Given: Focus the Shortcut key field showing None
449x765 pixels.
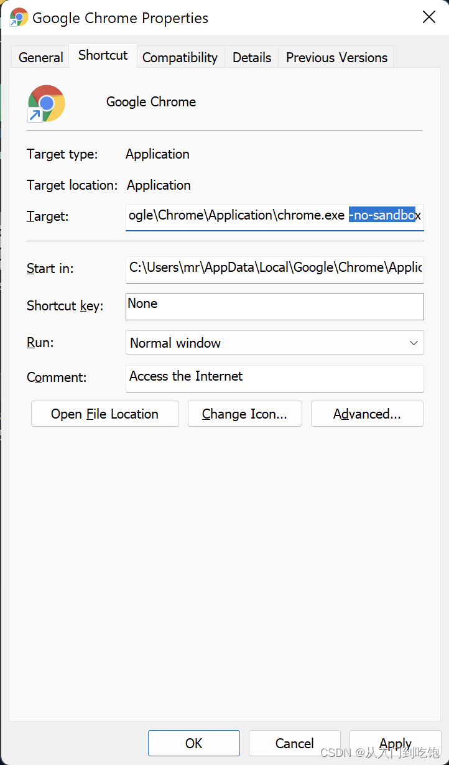Looking at the screenshot, I should click(275, 306).
